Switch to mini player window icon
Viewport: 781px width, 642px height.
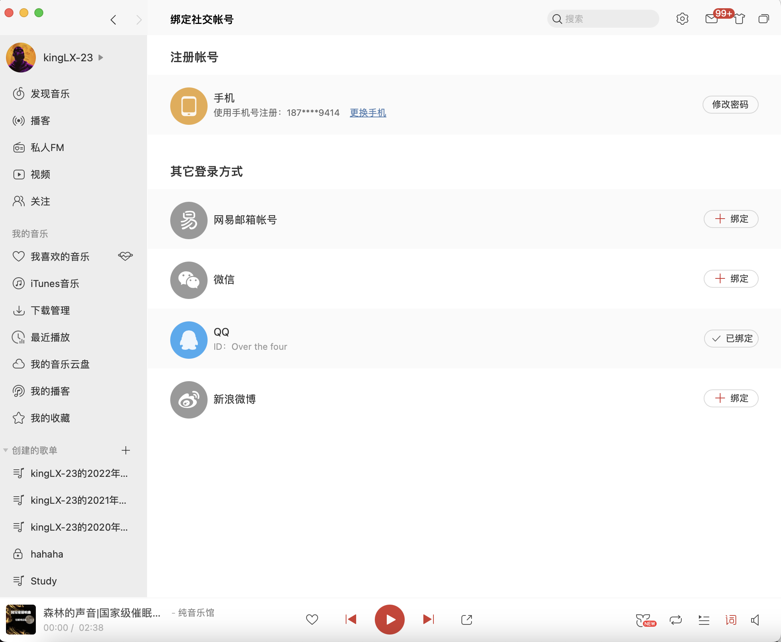[763, 19]
